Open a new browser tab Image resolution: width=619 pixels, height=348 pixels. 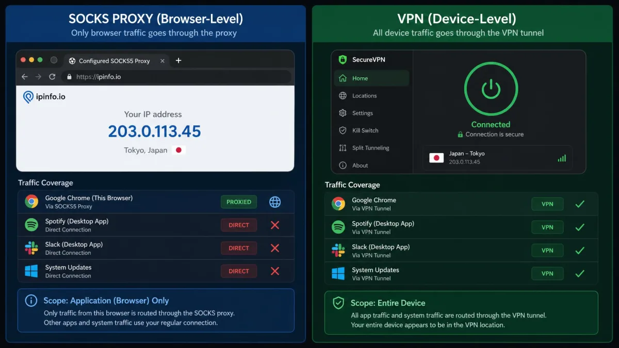pos(178,60)
